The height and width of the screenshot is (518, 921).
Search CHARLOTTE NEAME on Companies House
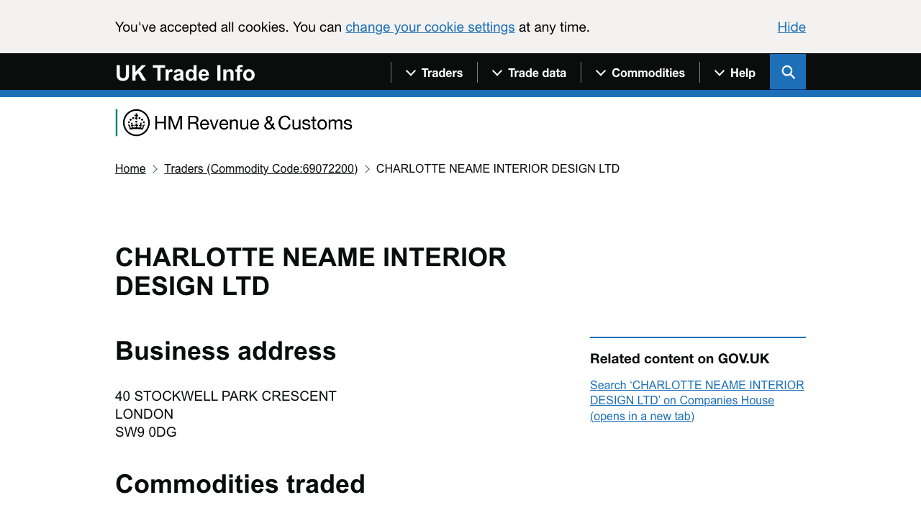697,401
